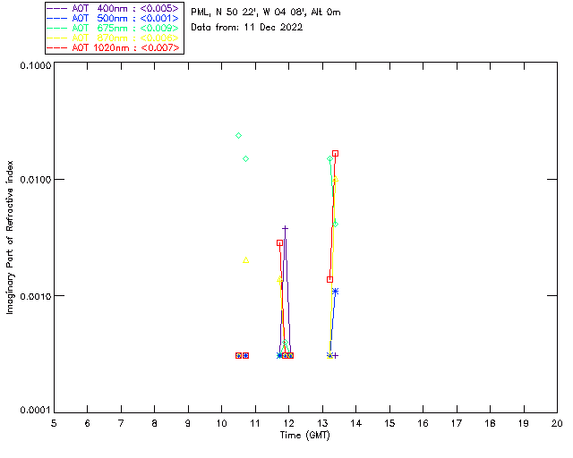Click the x-axis label 15

389,423
